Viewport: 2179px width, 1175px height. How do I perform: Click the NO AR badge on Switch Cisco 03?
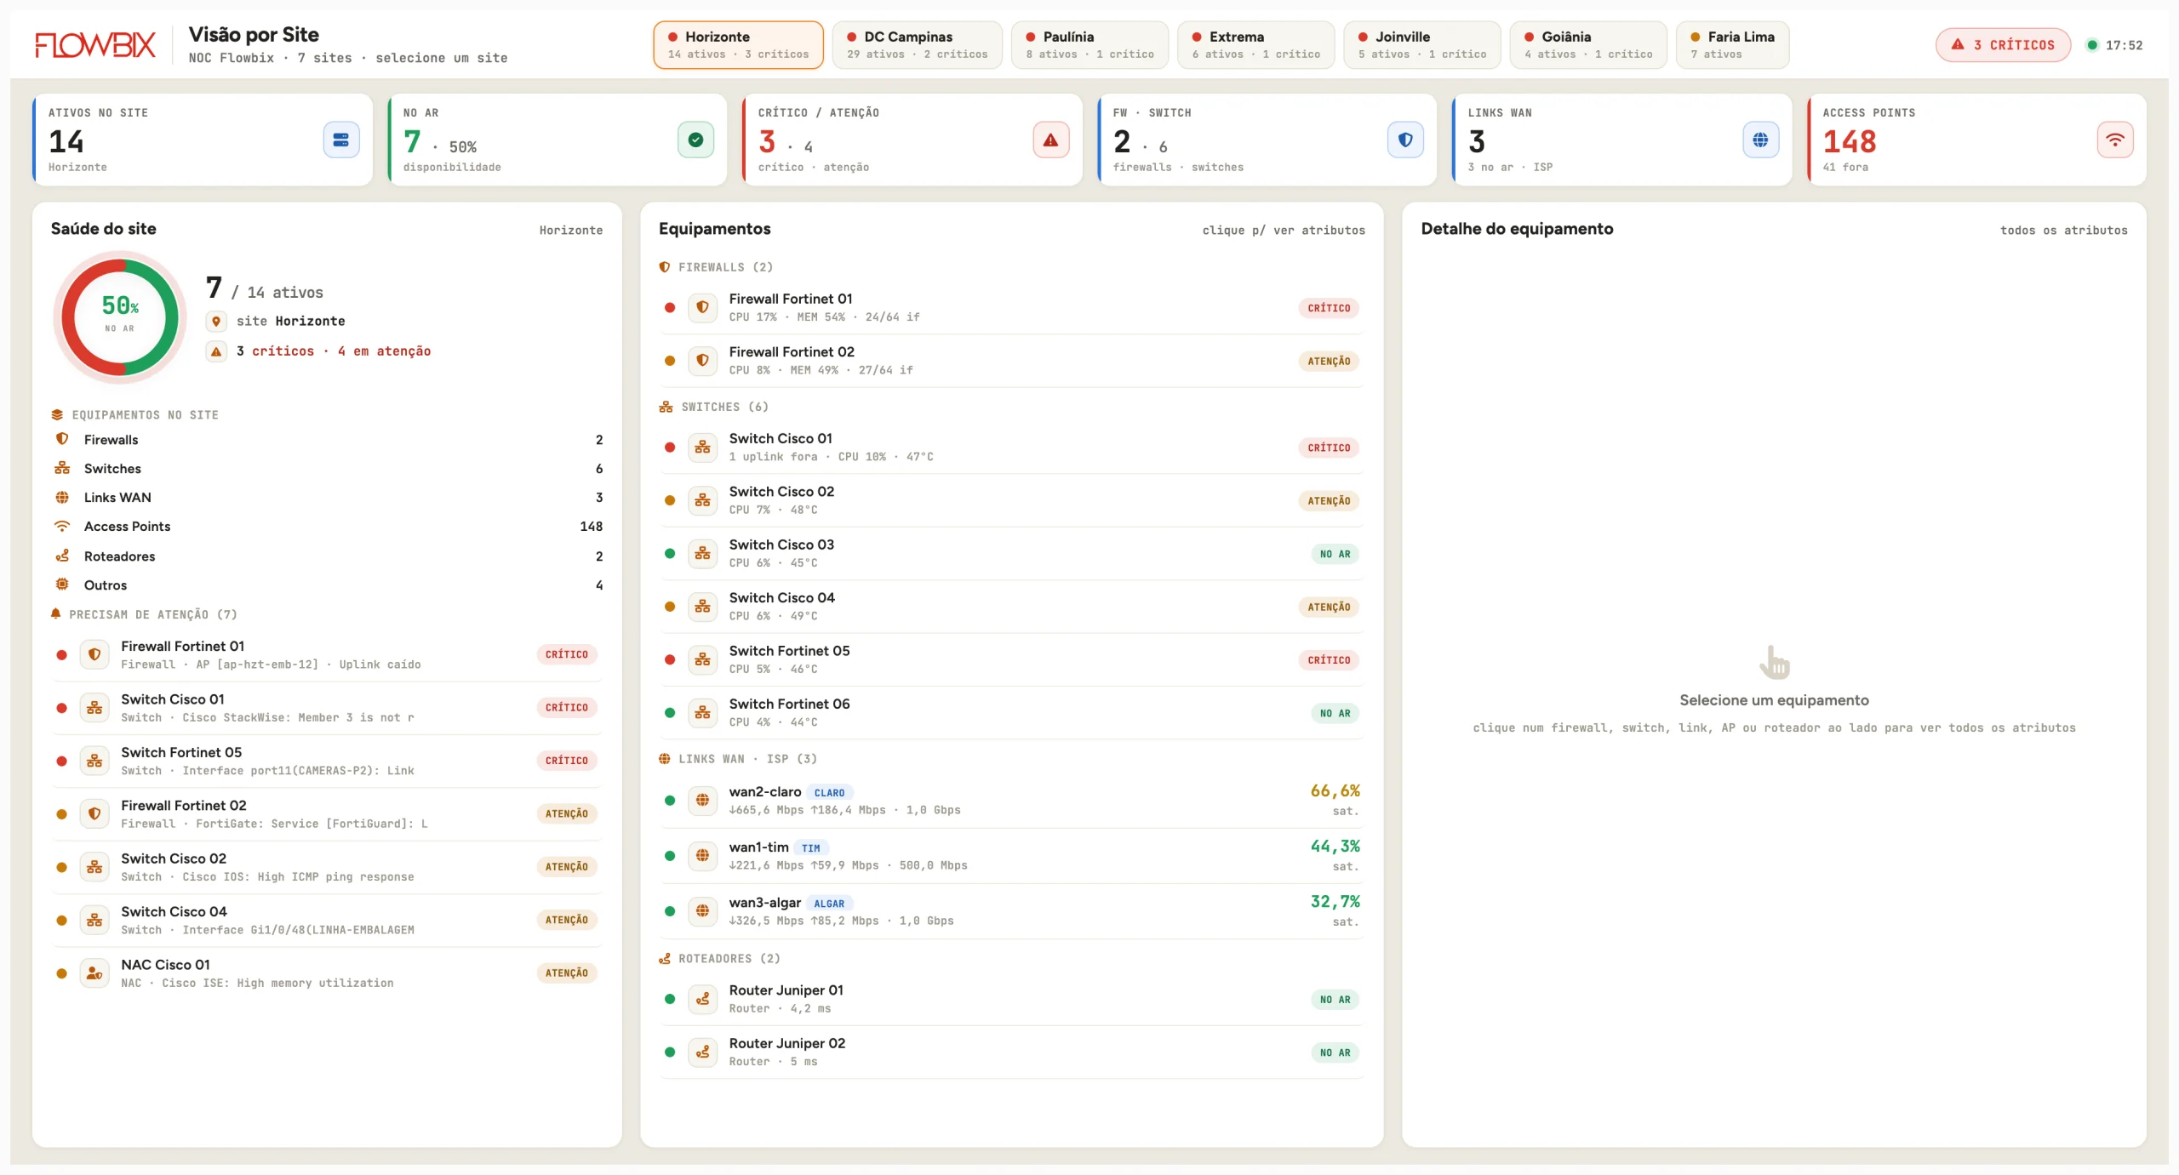click(1335, 554)
